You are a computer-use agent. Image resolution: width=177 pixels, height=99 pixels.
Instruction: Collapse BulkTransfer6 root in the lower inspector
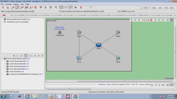tap(2, 59)
